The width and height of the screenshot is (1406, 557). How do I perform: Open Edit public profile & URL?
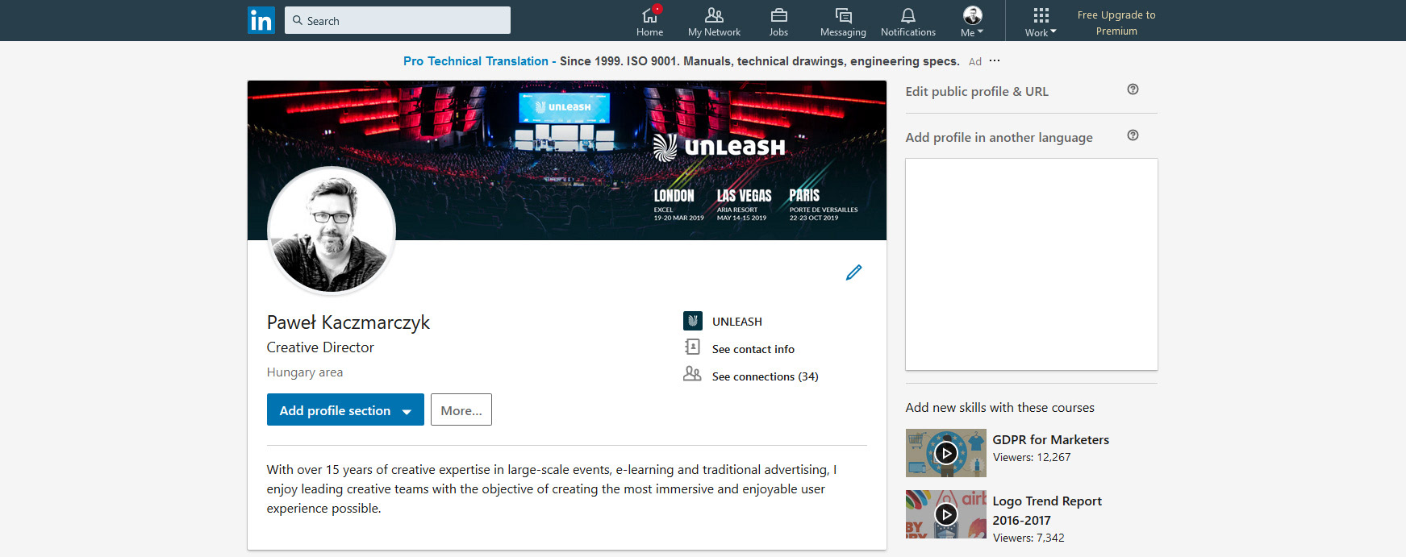pyautogui.click(x=977, y=92)
